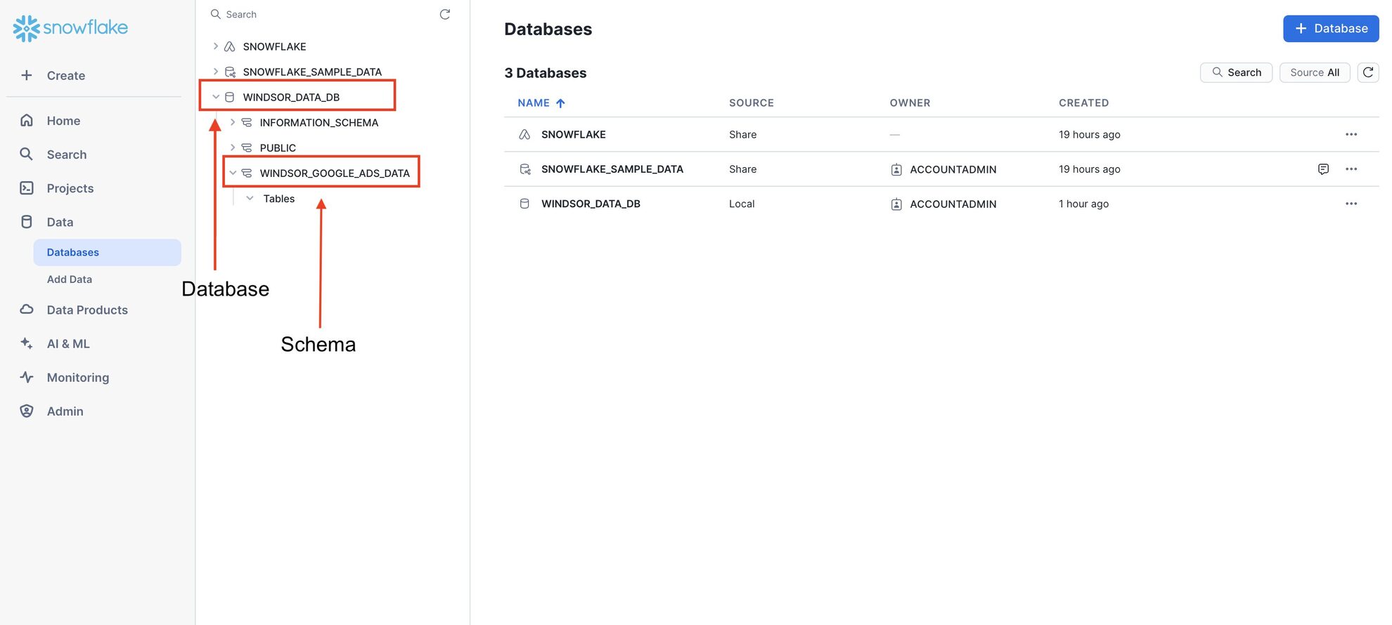Collapse the Tables group
The width and height of the screenshot is (1392, 625).
point(250,198)
